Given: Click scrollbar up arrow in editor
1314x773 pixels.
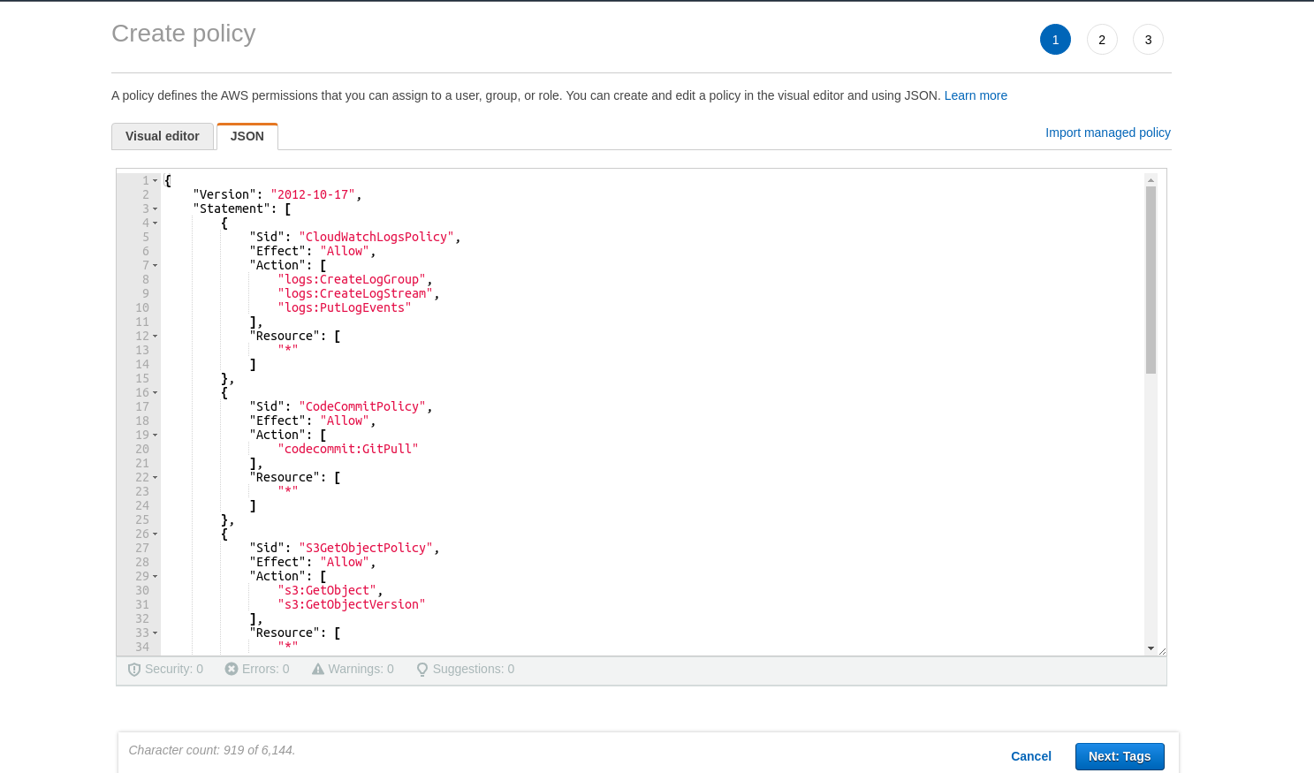Looking at the screenshot, I should [1151, 180].
